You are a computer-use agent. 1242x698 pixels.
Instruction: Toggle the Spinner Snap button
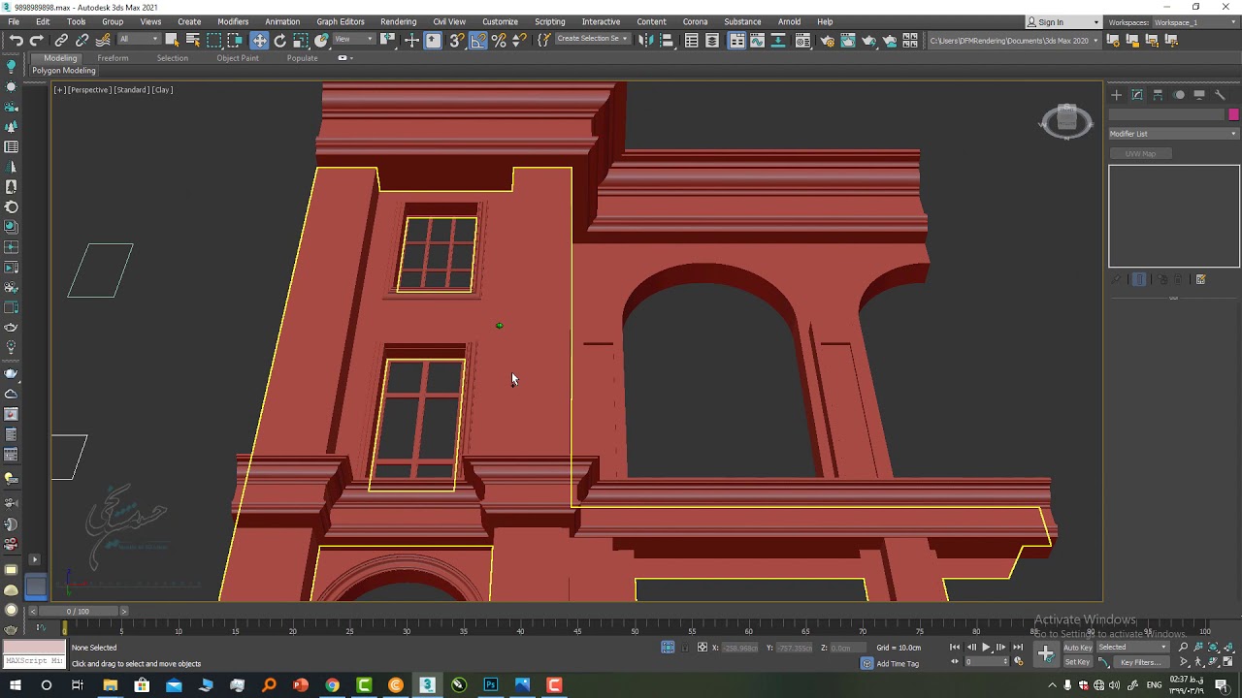[519, 40]
